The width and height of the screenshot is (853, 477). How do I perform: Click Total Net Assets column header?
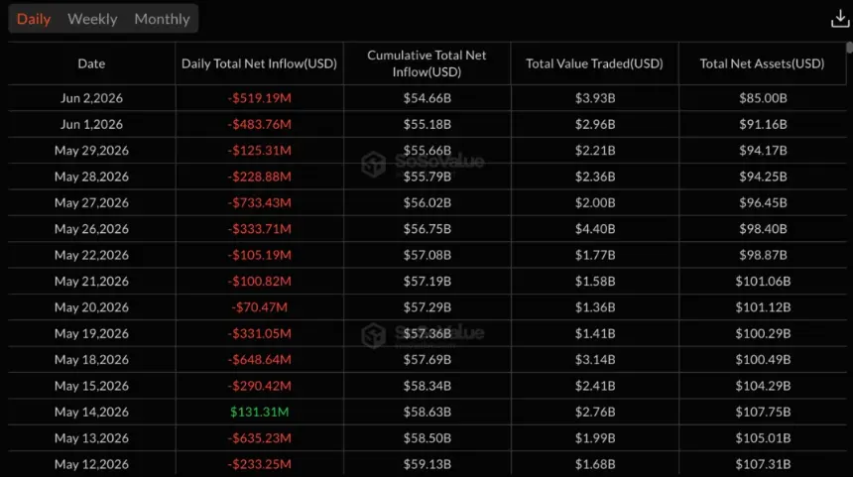(x=762, y=63)
